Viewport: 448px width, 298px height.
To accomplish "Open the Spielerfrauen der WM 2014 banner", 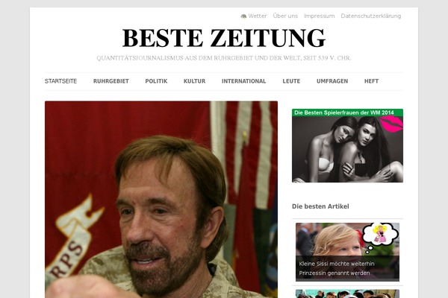I will [x=347, y=145].
